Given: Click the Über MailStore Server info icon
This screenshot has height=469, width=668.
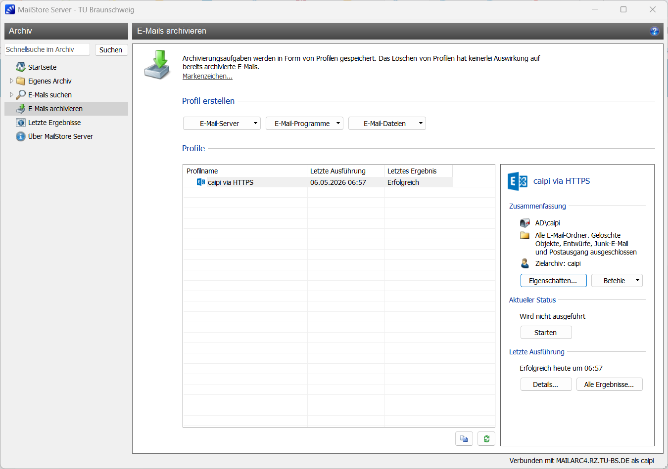Looking at the screenshot, I should click(x=21, y=136).
